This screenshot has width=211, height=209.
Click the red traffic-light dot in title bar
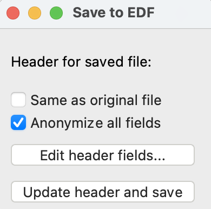tap(13, 13)
